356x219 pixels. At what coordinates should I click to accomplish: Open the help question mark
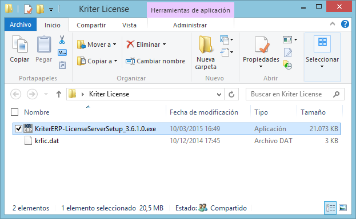345,24
